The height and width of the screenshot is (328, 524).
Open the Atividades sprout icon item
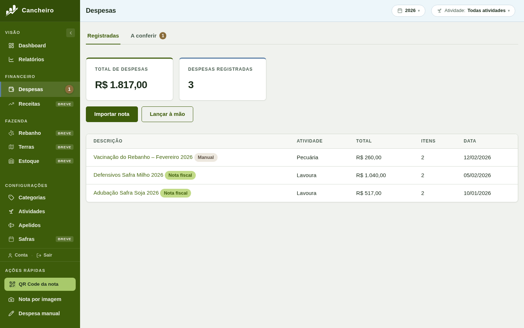[x=11, y=211]
